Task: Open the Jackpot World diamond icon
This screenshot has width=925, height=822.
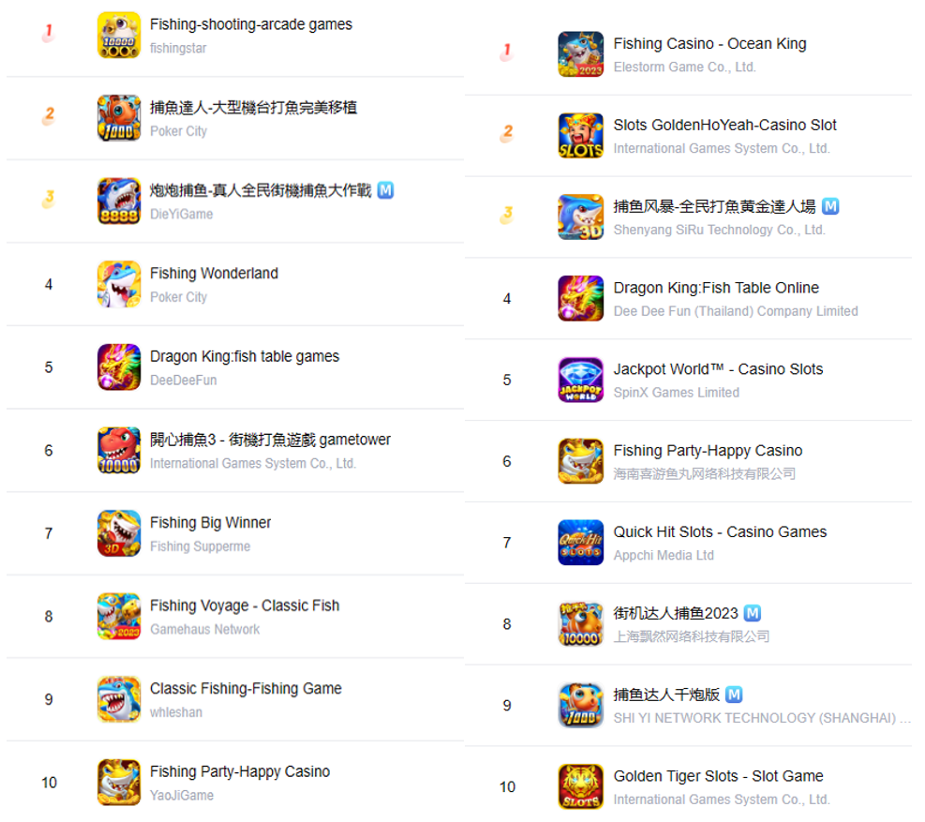Action: point(580,380)
